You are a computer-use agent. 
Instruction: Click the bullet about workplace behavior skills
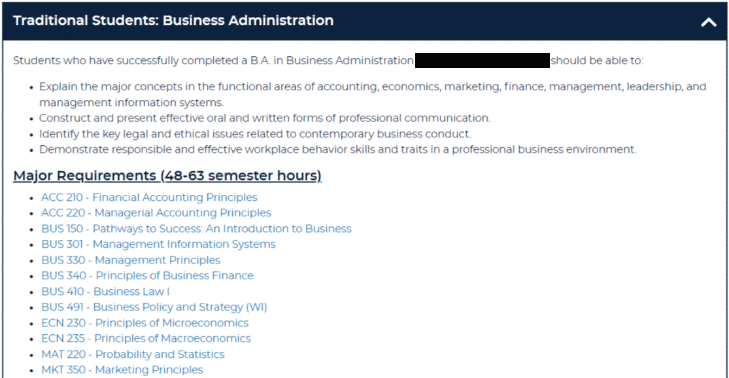pos(337,150)
